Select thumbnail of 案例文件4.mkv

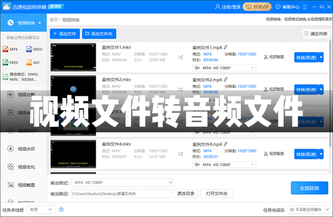(73, 154)
